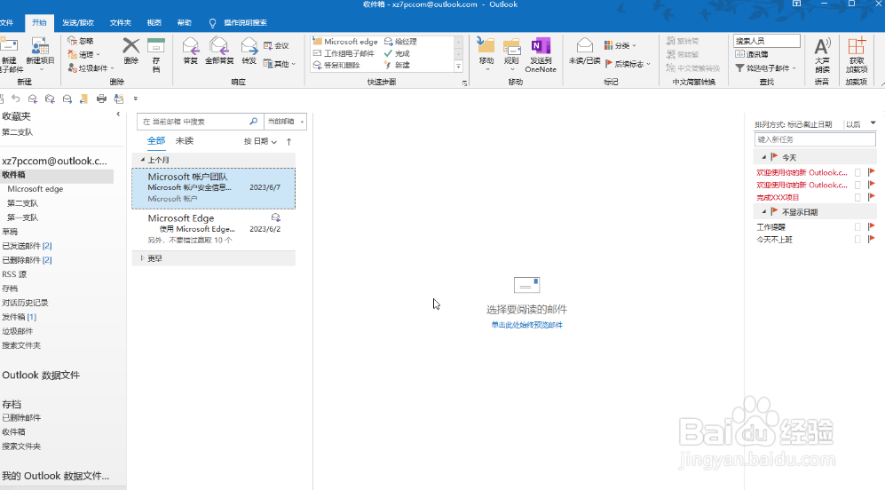The image size is (885, 490).
Task: Open the 文件 tab
Action: [x=6, y=22]
